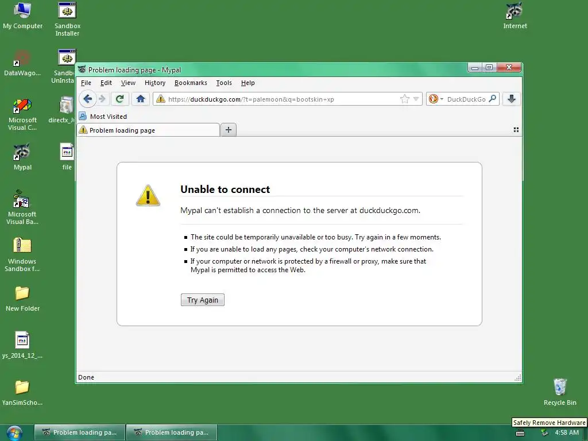Select the Microsoft Visual C... desktop icon
Image resolution: width=588 pixels, height=441 pixels.
(x=22, y=114)
